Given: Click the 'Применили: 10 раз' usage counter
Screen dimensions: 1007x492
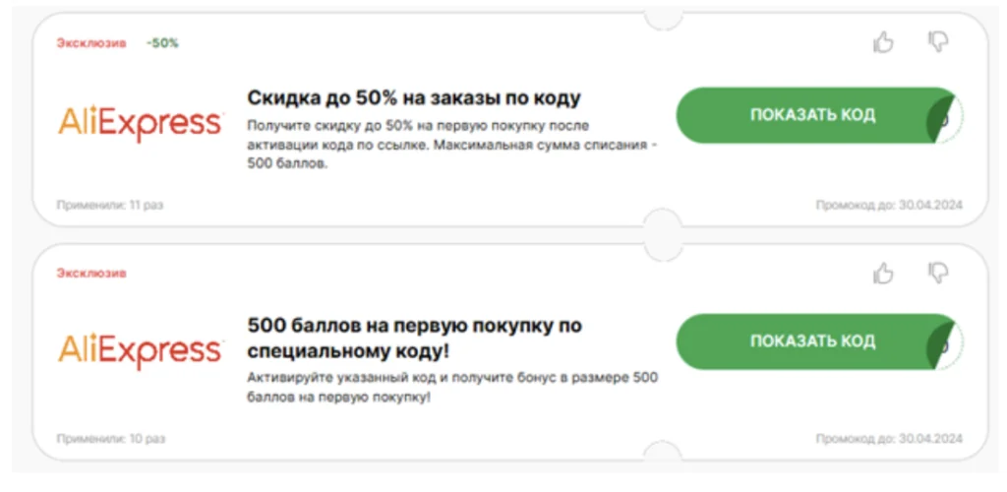Looking at the screenshot, I should 110,439.
